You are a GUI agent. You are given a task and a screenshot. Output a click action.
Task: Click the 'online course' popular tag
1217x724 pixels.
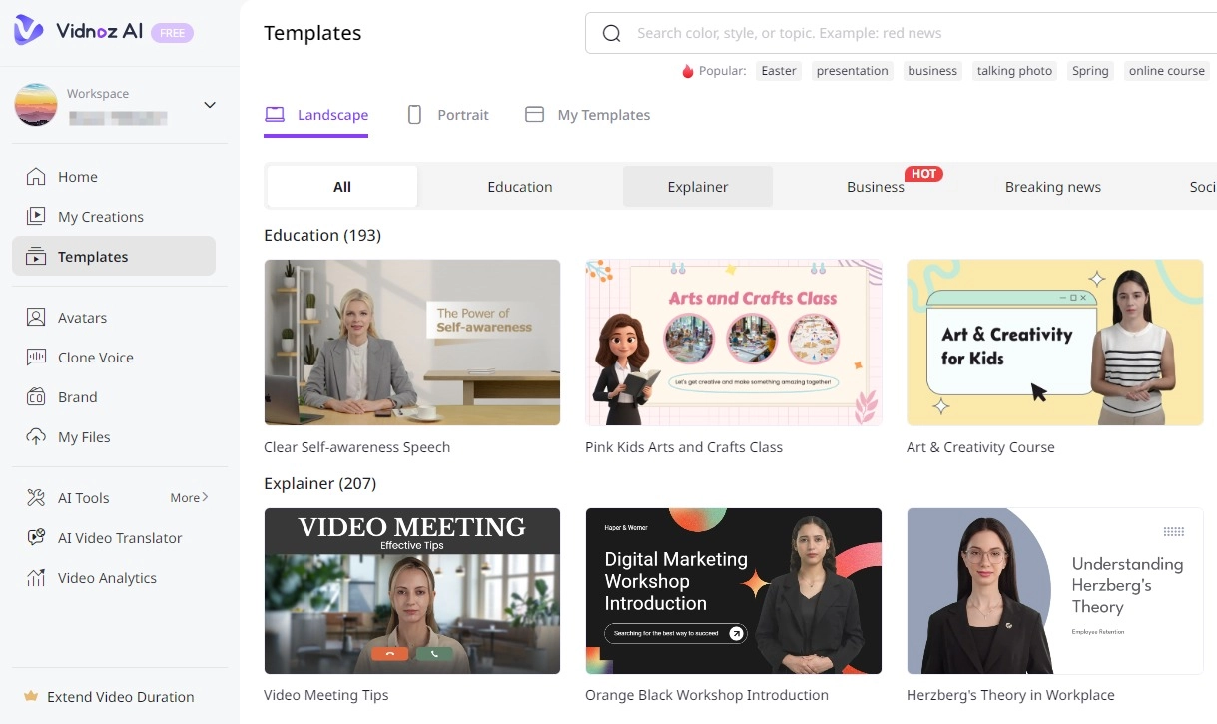tap(1166, 71)
